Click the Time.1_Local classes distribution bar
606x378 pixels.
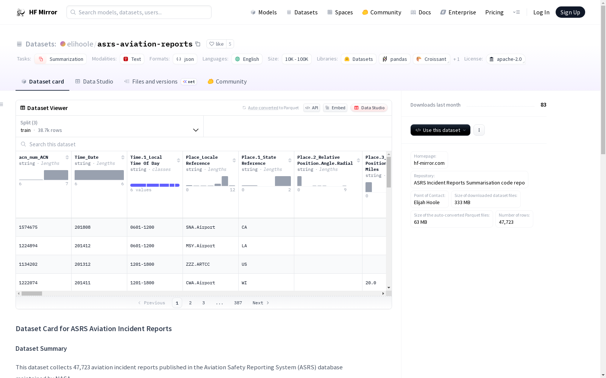155,185
